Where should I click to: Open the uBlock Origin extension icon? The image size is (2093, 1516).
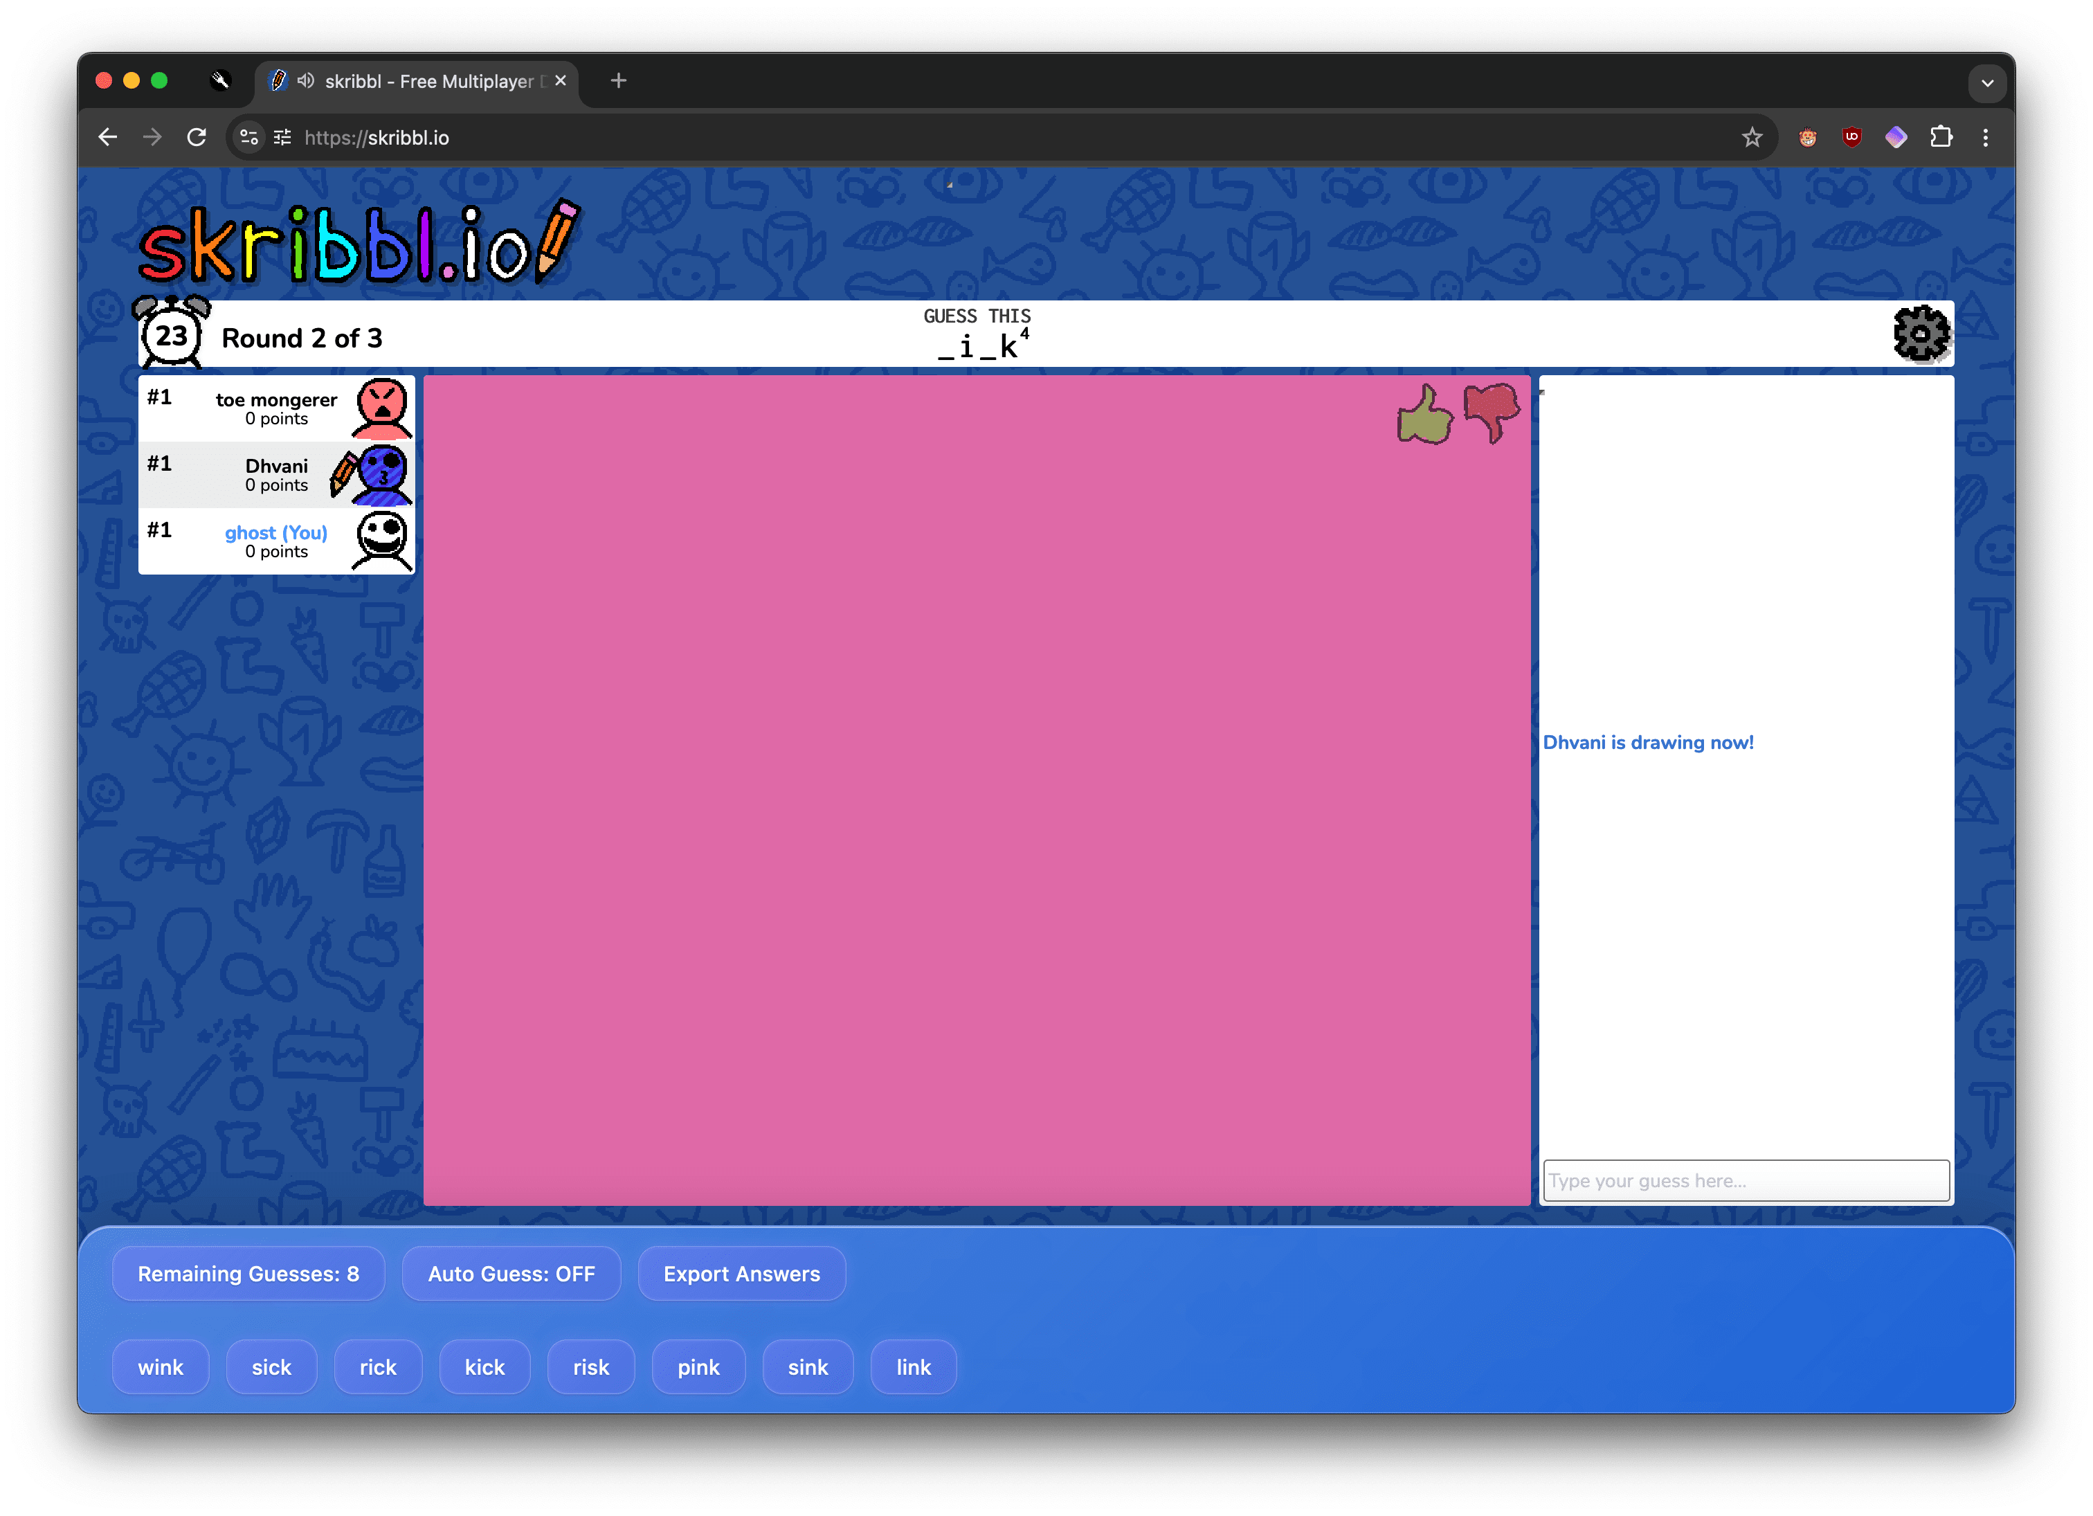[1851, 138]
